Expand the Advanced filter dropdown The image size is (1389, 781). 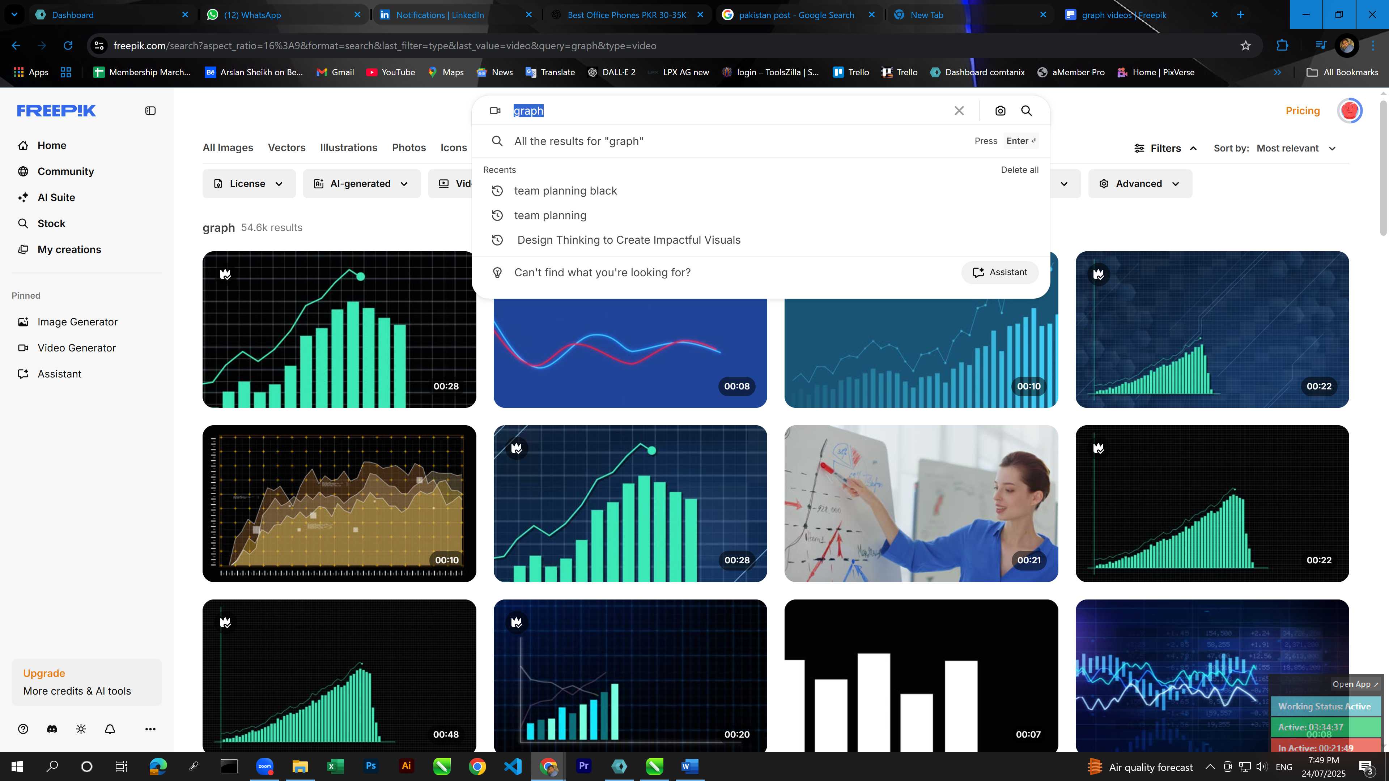(x=1139, y=184)
